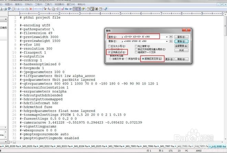The image size is (227, 153).
Task: Open the 文档(D) Document menu
Action: coord(29,4)
